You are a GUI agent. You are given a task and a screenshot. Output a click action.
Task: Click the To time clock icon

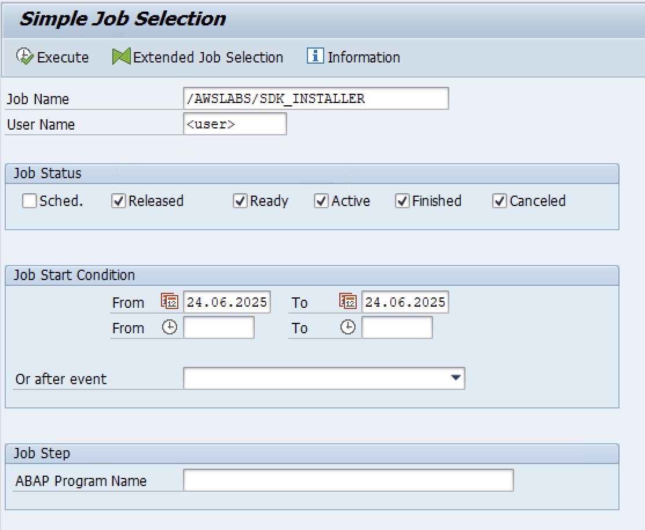point(347,327)
